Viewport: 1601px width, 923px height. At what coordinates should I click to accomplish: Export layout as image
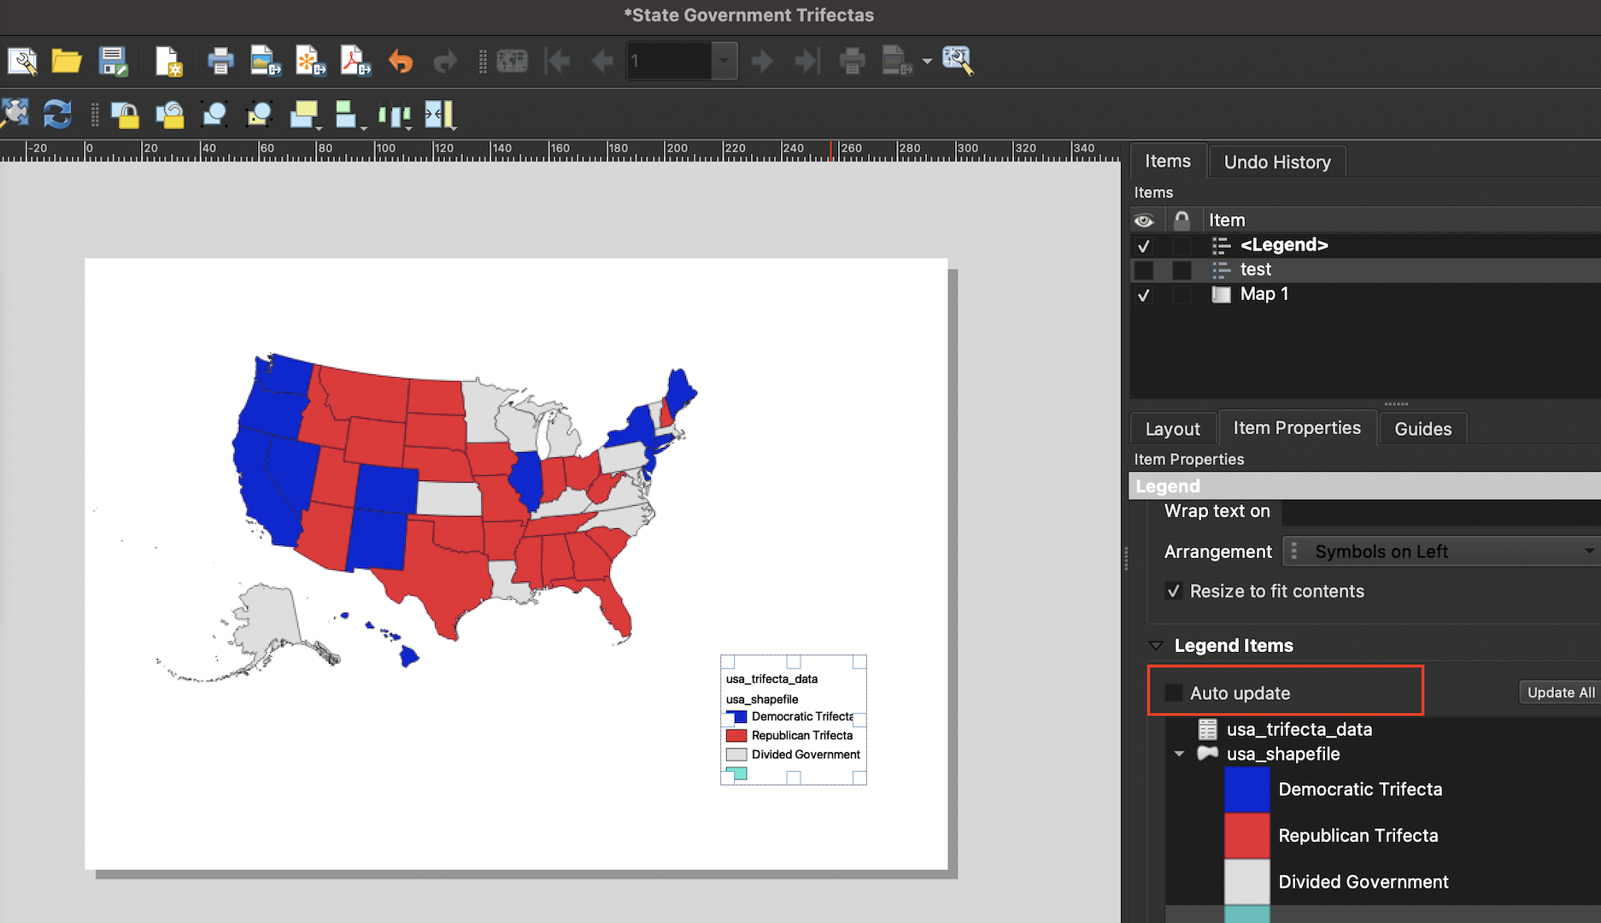(x=265, y=62)
